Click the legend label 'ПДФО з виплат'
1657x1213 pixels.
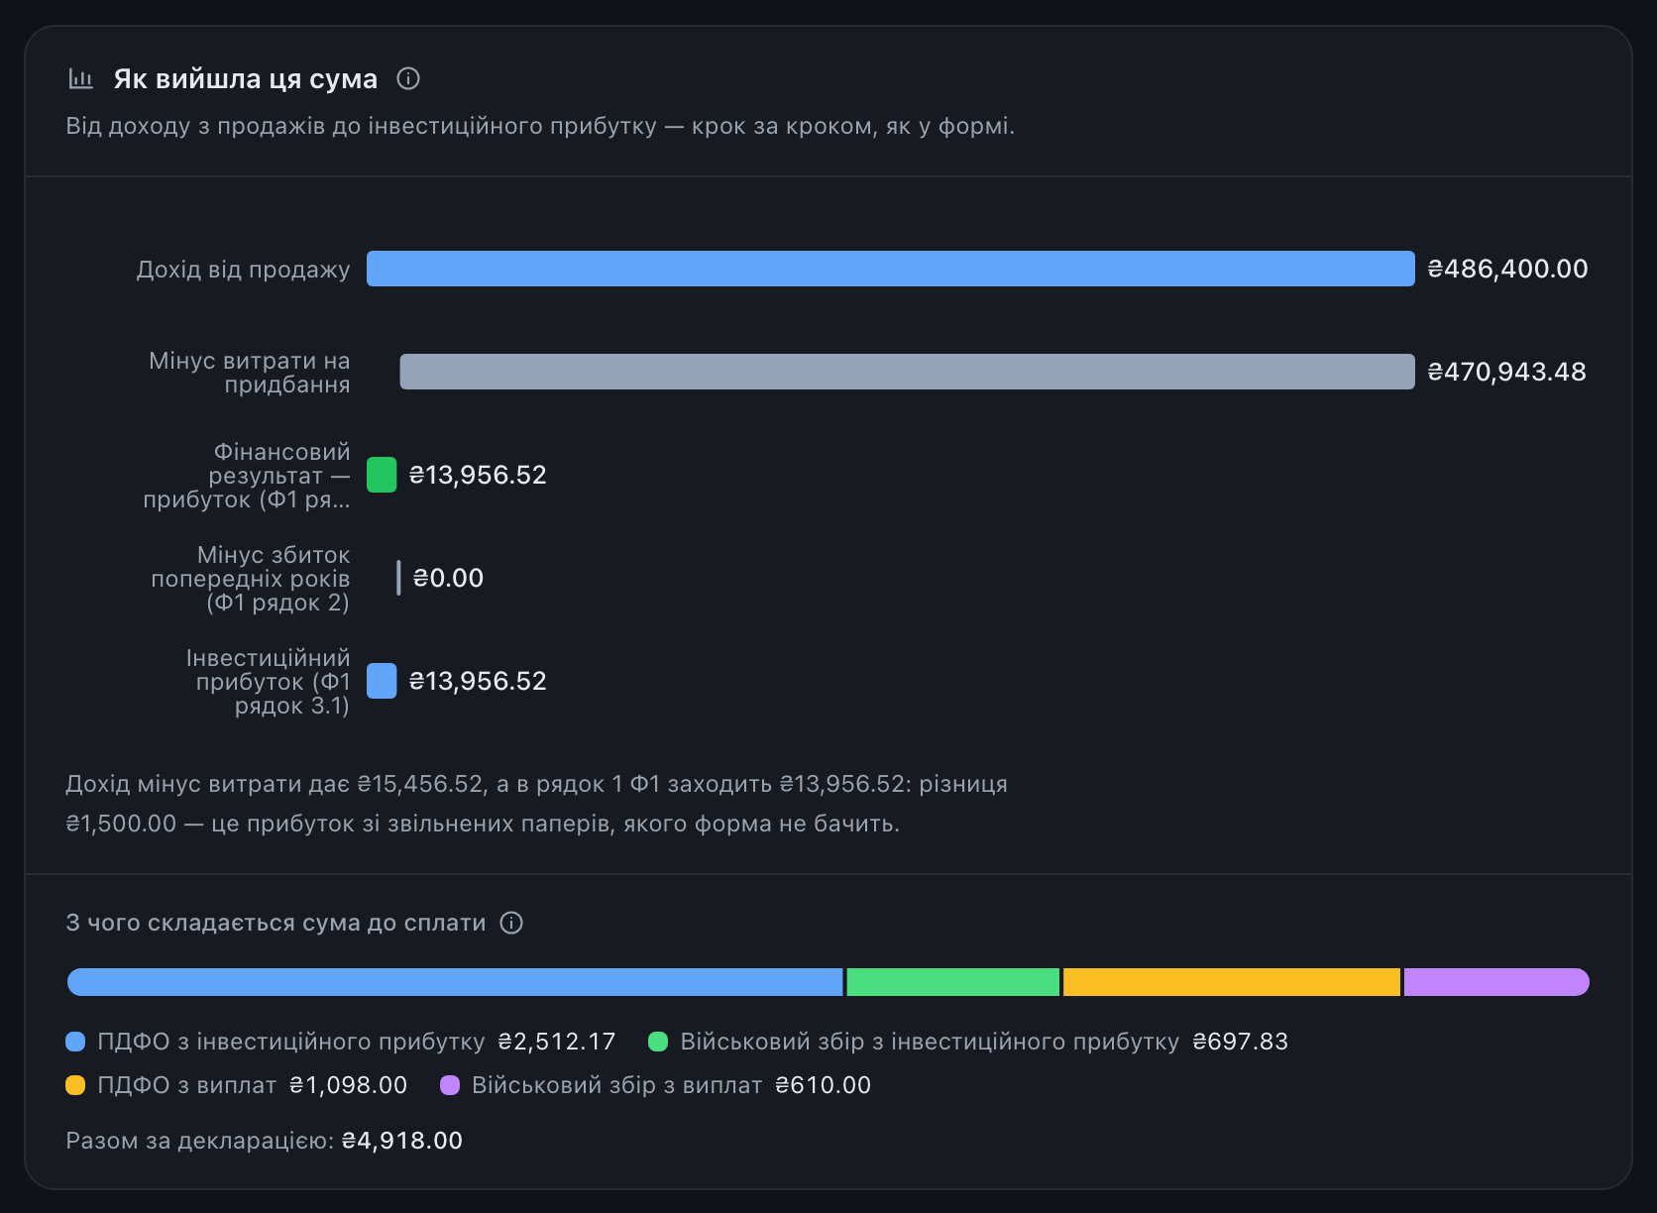187,1085
